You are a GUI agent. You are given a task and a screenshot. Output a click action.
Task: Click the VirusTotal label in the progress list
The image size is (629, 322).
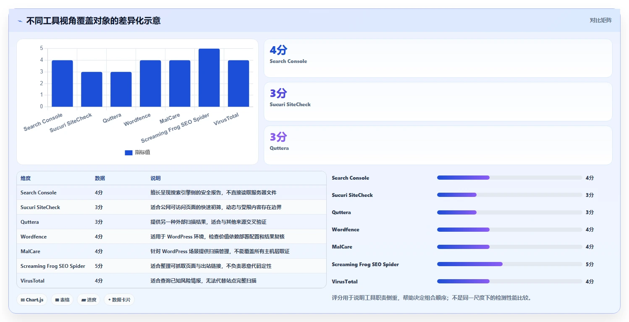click(345, 282)
